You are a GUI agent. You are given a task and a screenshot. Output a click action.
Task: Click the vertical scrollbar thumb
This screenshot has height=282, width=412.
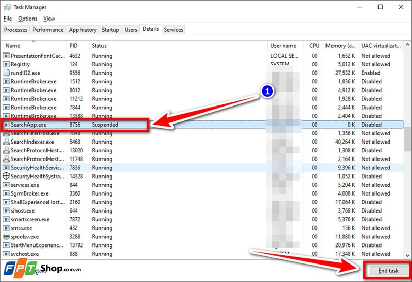click(x=407, y=139)
